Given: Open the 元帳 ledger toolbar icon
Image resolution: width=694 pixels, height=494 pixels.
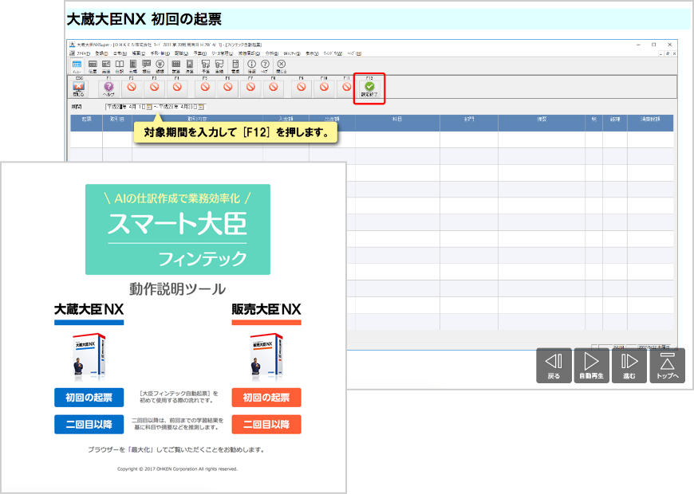Looking at the screenshot, I should click(x=132, y=66).
